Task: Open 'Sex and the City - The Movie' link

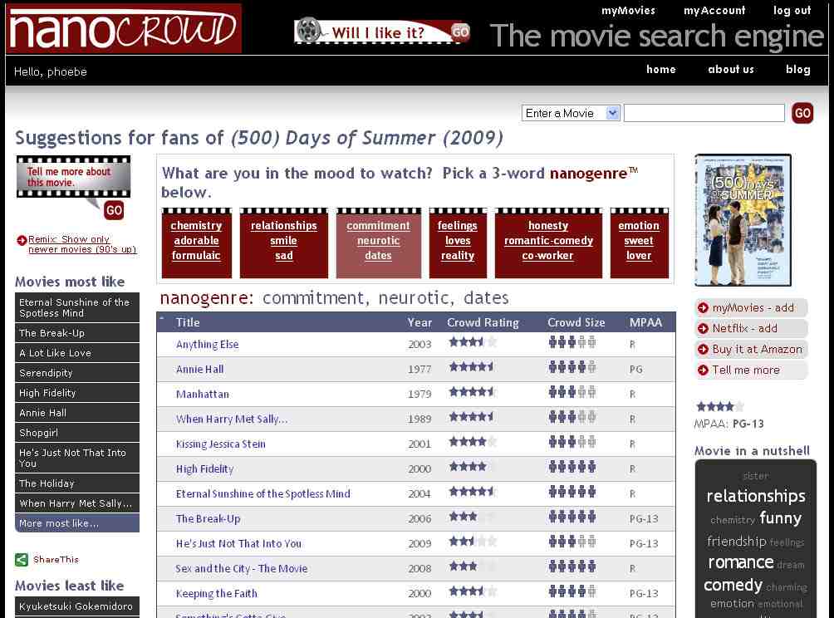Action: (x=242, y=568)
